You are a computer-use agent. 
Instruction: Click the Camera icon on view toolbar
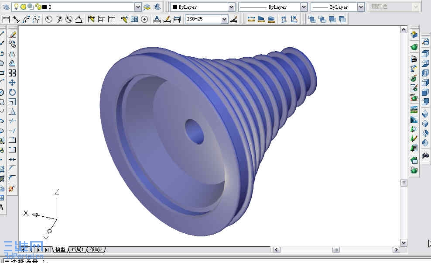pyautogui.click(x=425, y=156)
